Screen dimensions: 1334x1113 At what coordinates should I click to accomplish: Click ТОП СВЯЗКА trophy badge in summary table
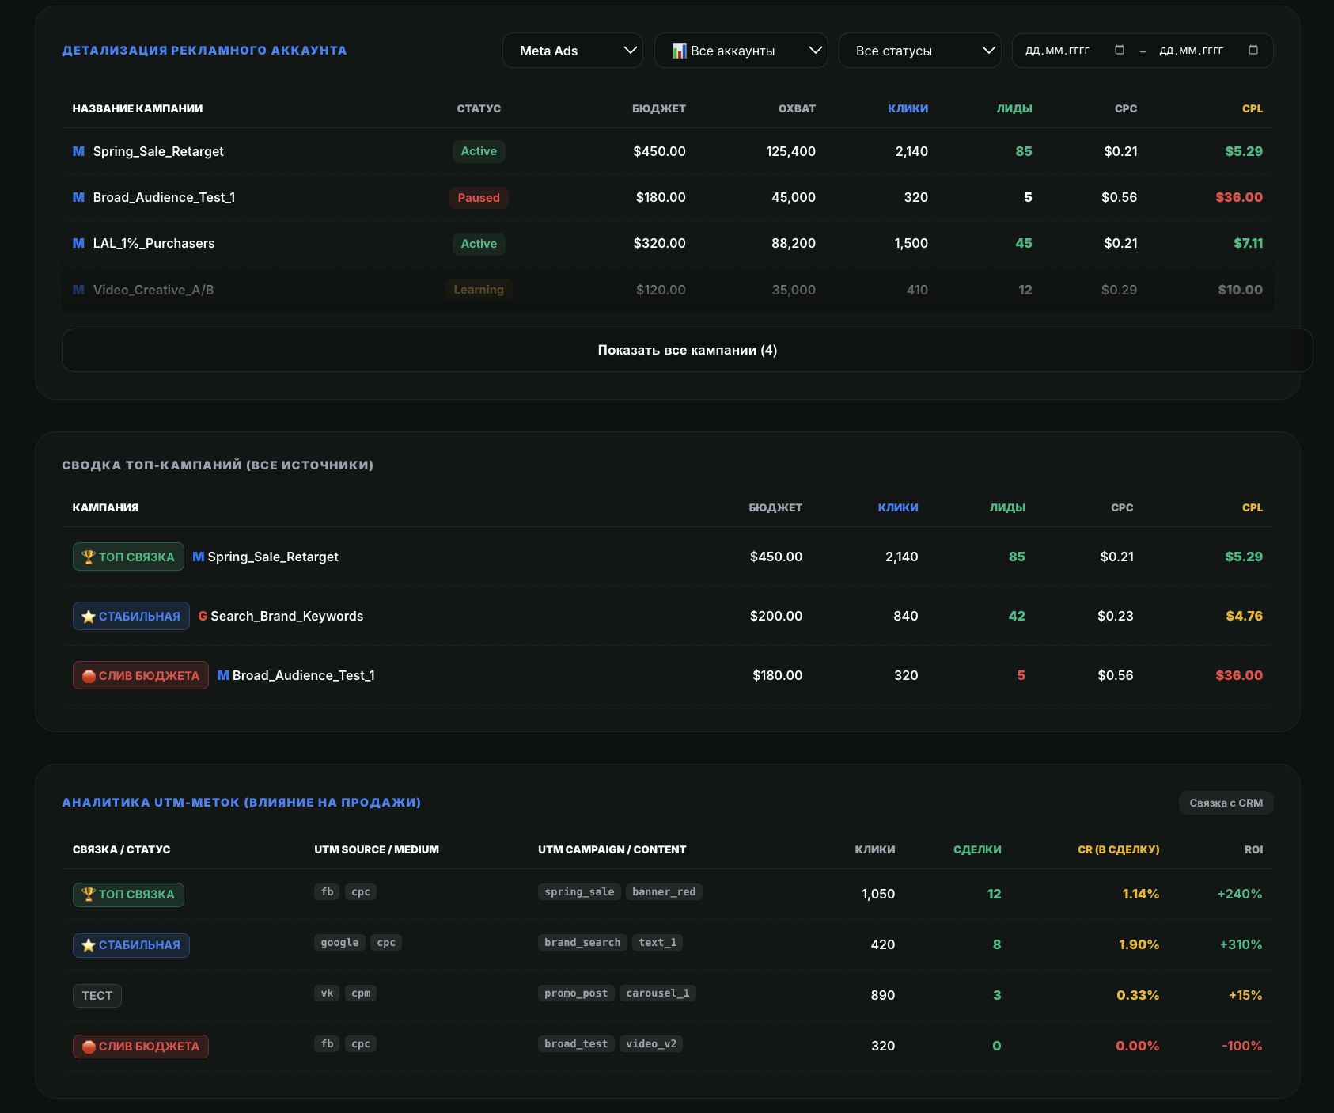(x=128, y=556)
